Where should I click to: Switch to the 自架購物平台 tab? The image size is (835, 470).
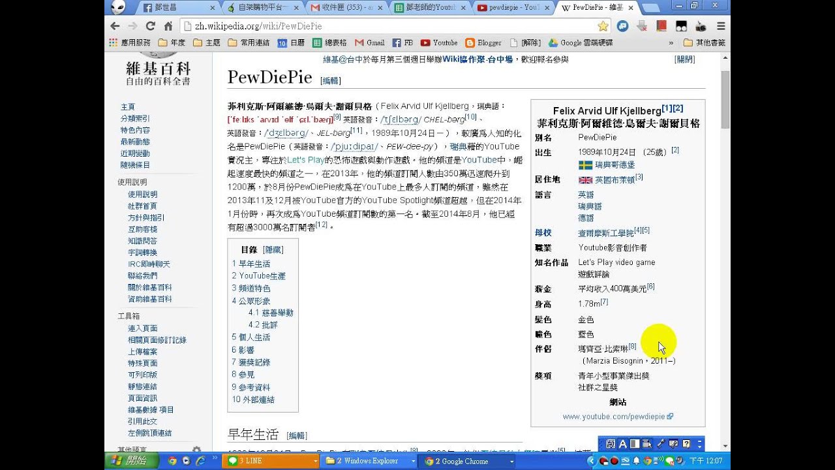262,8
